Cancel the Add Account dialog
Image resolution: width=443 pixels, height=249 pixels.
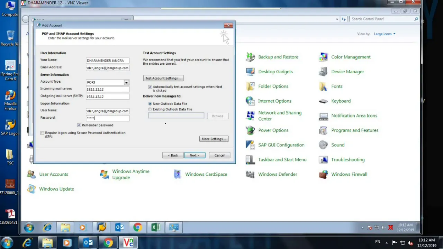219,155
